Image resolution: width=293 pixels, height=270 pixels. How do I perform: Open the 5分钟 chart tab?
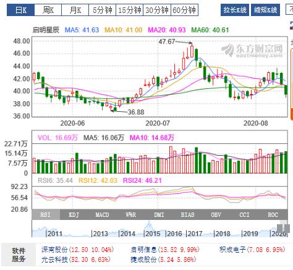(102, 10)
